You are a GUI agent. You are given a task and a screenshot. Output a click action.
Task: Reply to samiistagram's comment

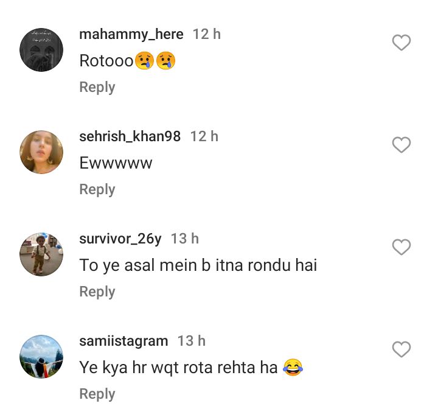pos(97,394)
